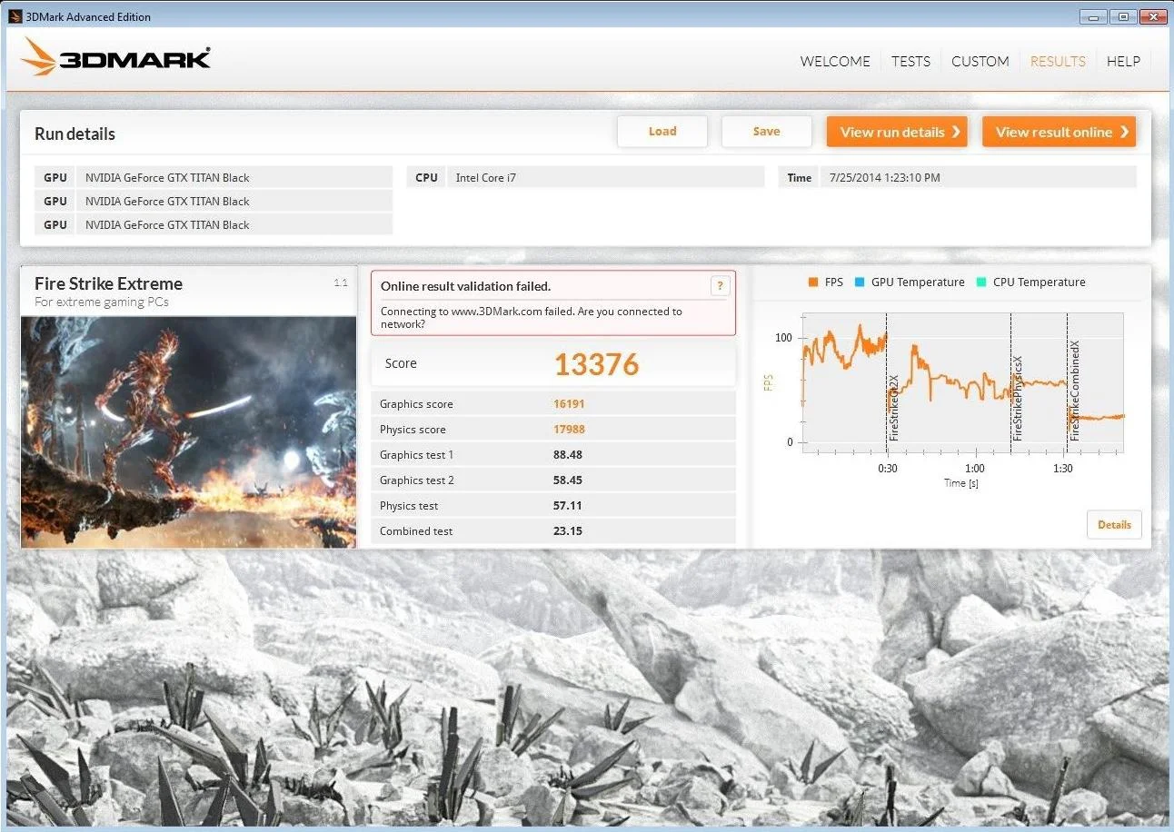1174x832 pixels.
Task: Click the CPU Temperature legend label
Action: tap(1040, 282)
